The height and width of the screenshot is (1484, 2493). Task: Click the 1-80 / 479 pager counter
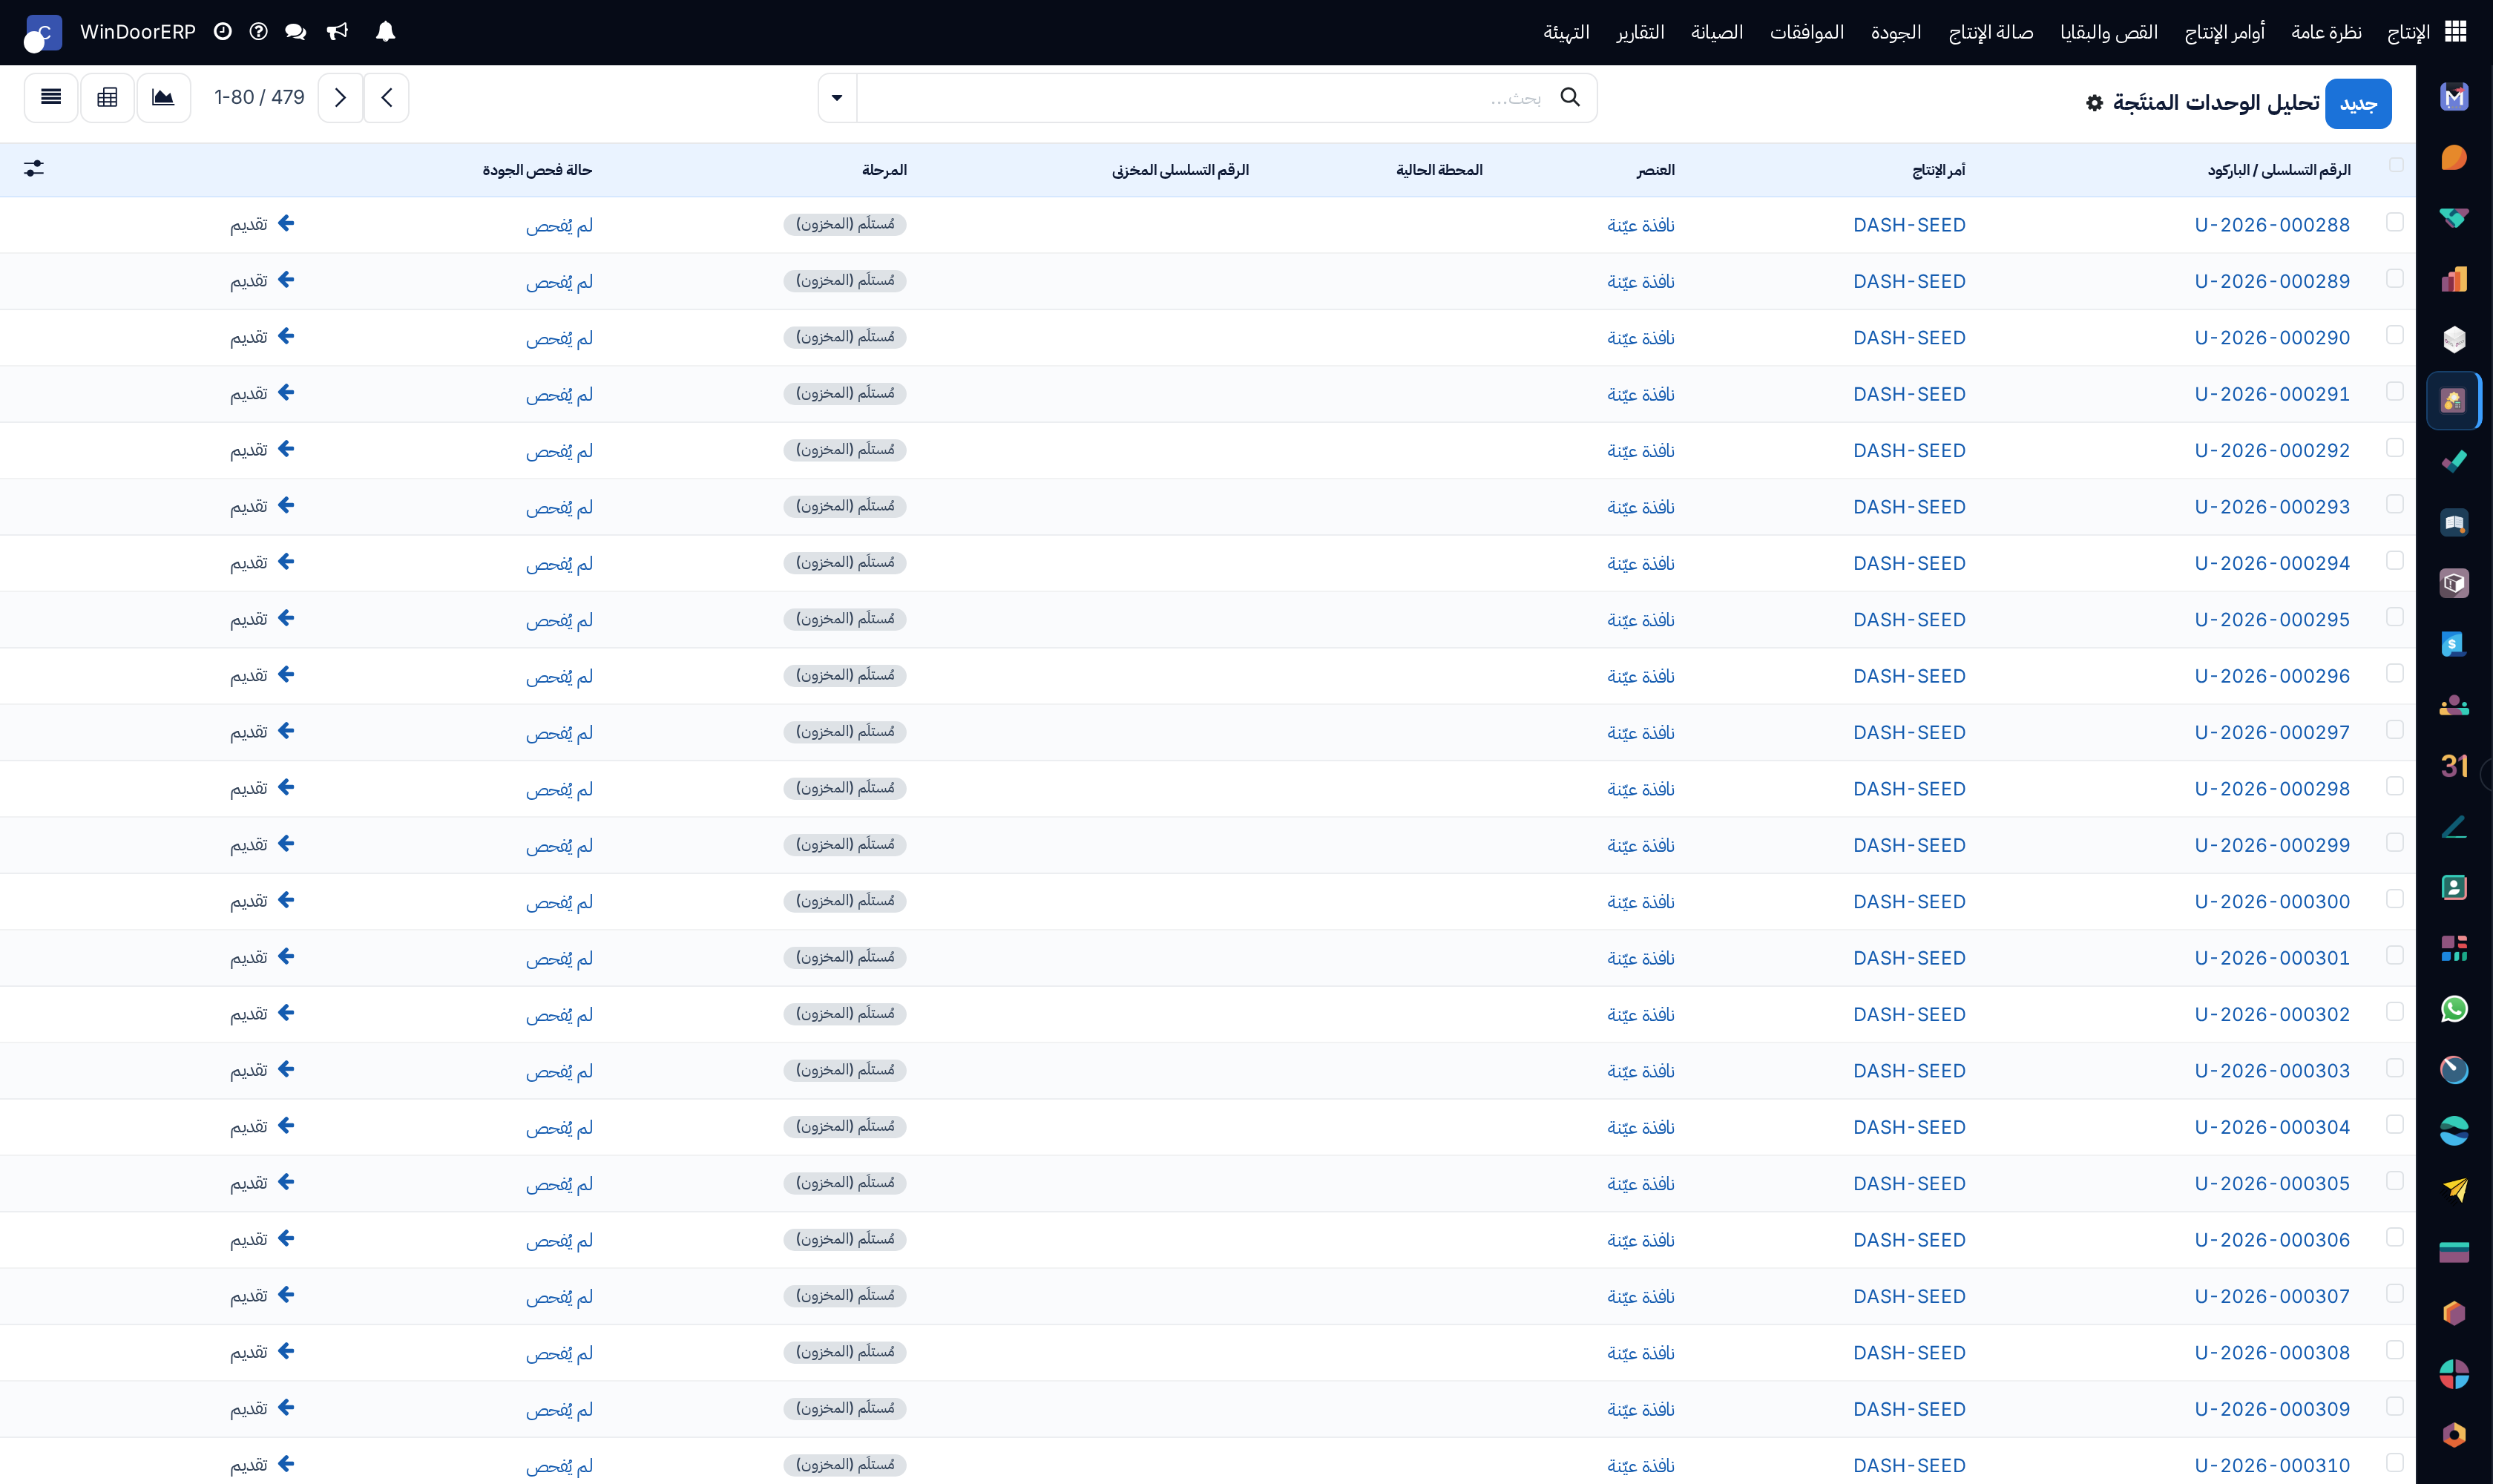(x=259, y=97)
